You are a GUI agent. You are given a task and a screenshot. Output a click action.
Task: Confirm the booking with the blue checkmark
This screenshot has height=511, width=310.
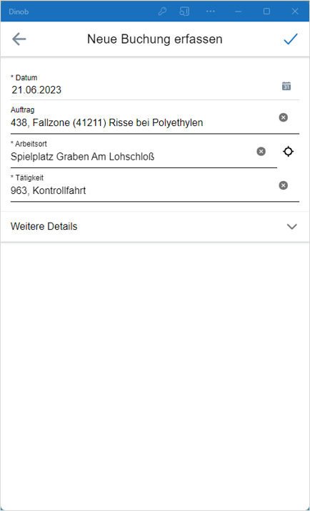point(291,39)
